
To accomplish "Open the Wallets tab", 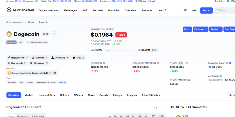I will coord(78,95).
